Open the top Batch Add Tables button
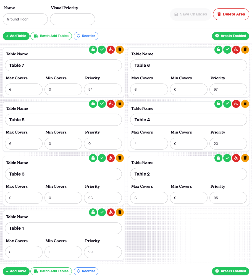Screen dimensions: 252x277 click(51, 36)
